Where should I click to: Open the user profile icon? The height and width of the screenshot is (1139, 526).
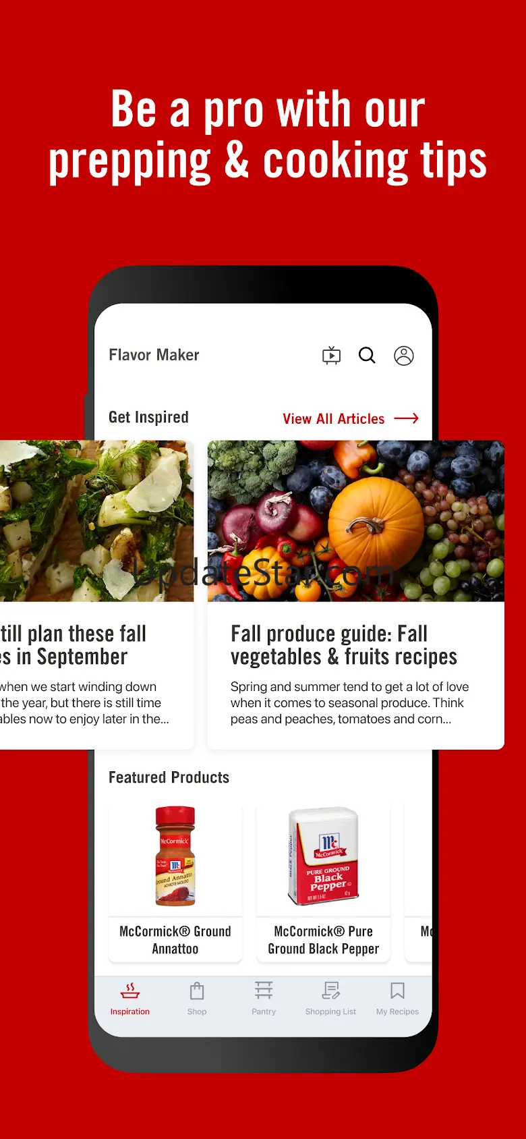click(x=404, y=356)
